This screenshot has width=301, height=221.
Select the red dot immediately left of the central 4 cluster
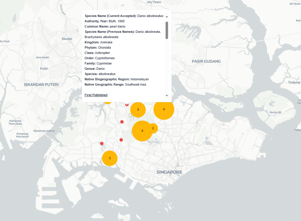pyautogui.click(x=121, y=140)
